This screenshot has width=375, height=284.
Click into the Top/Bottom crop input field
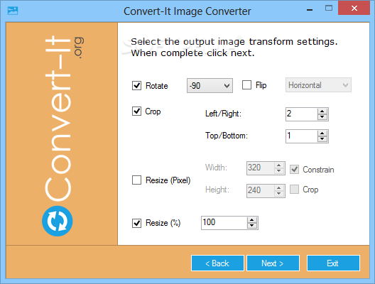pyautogui.click(x=302, y=136)
